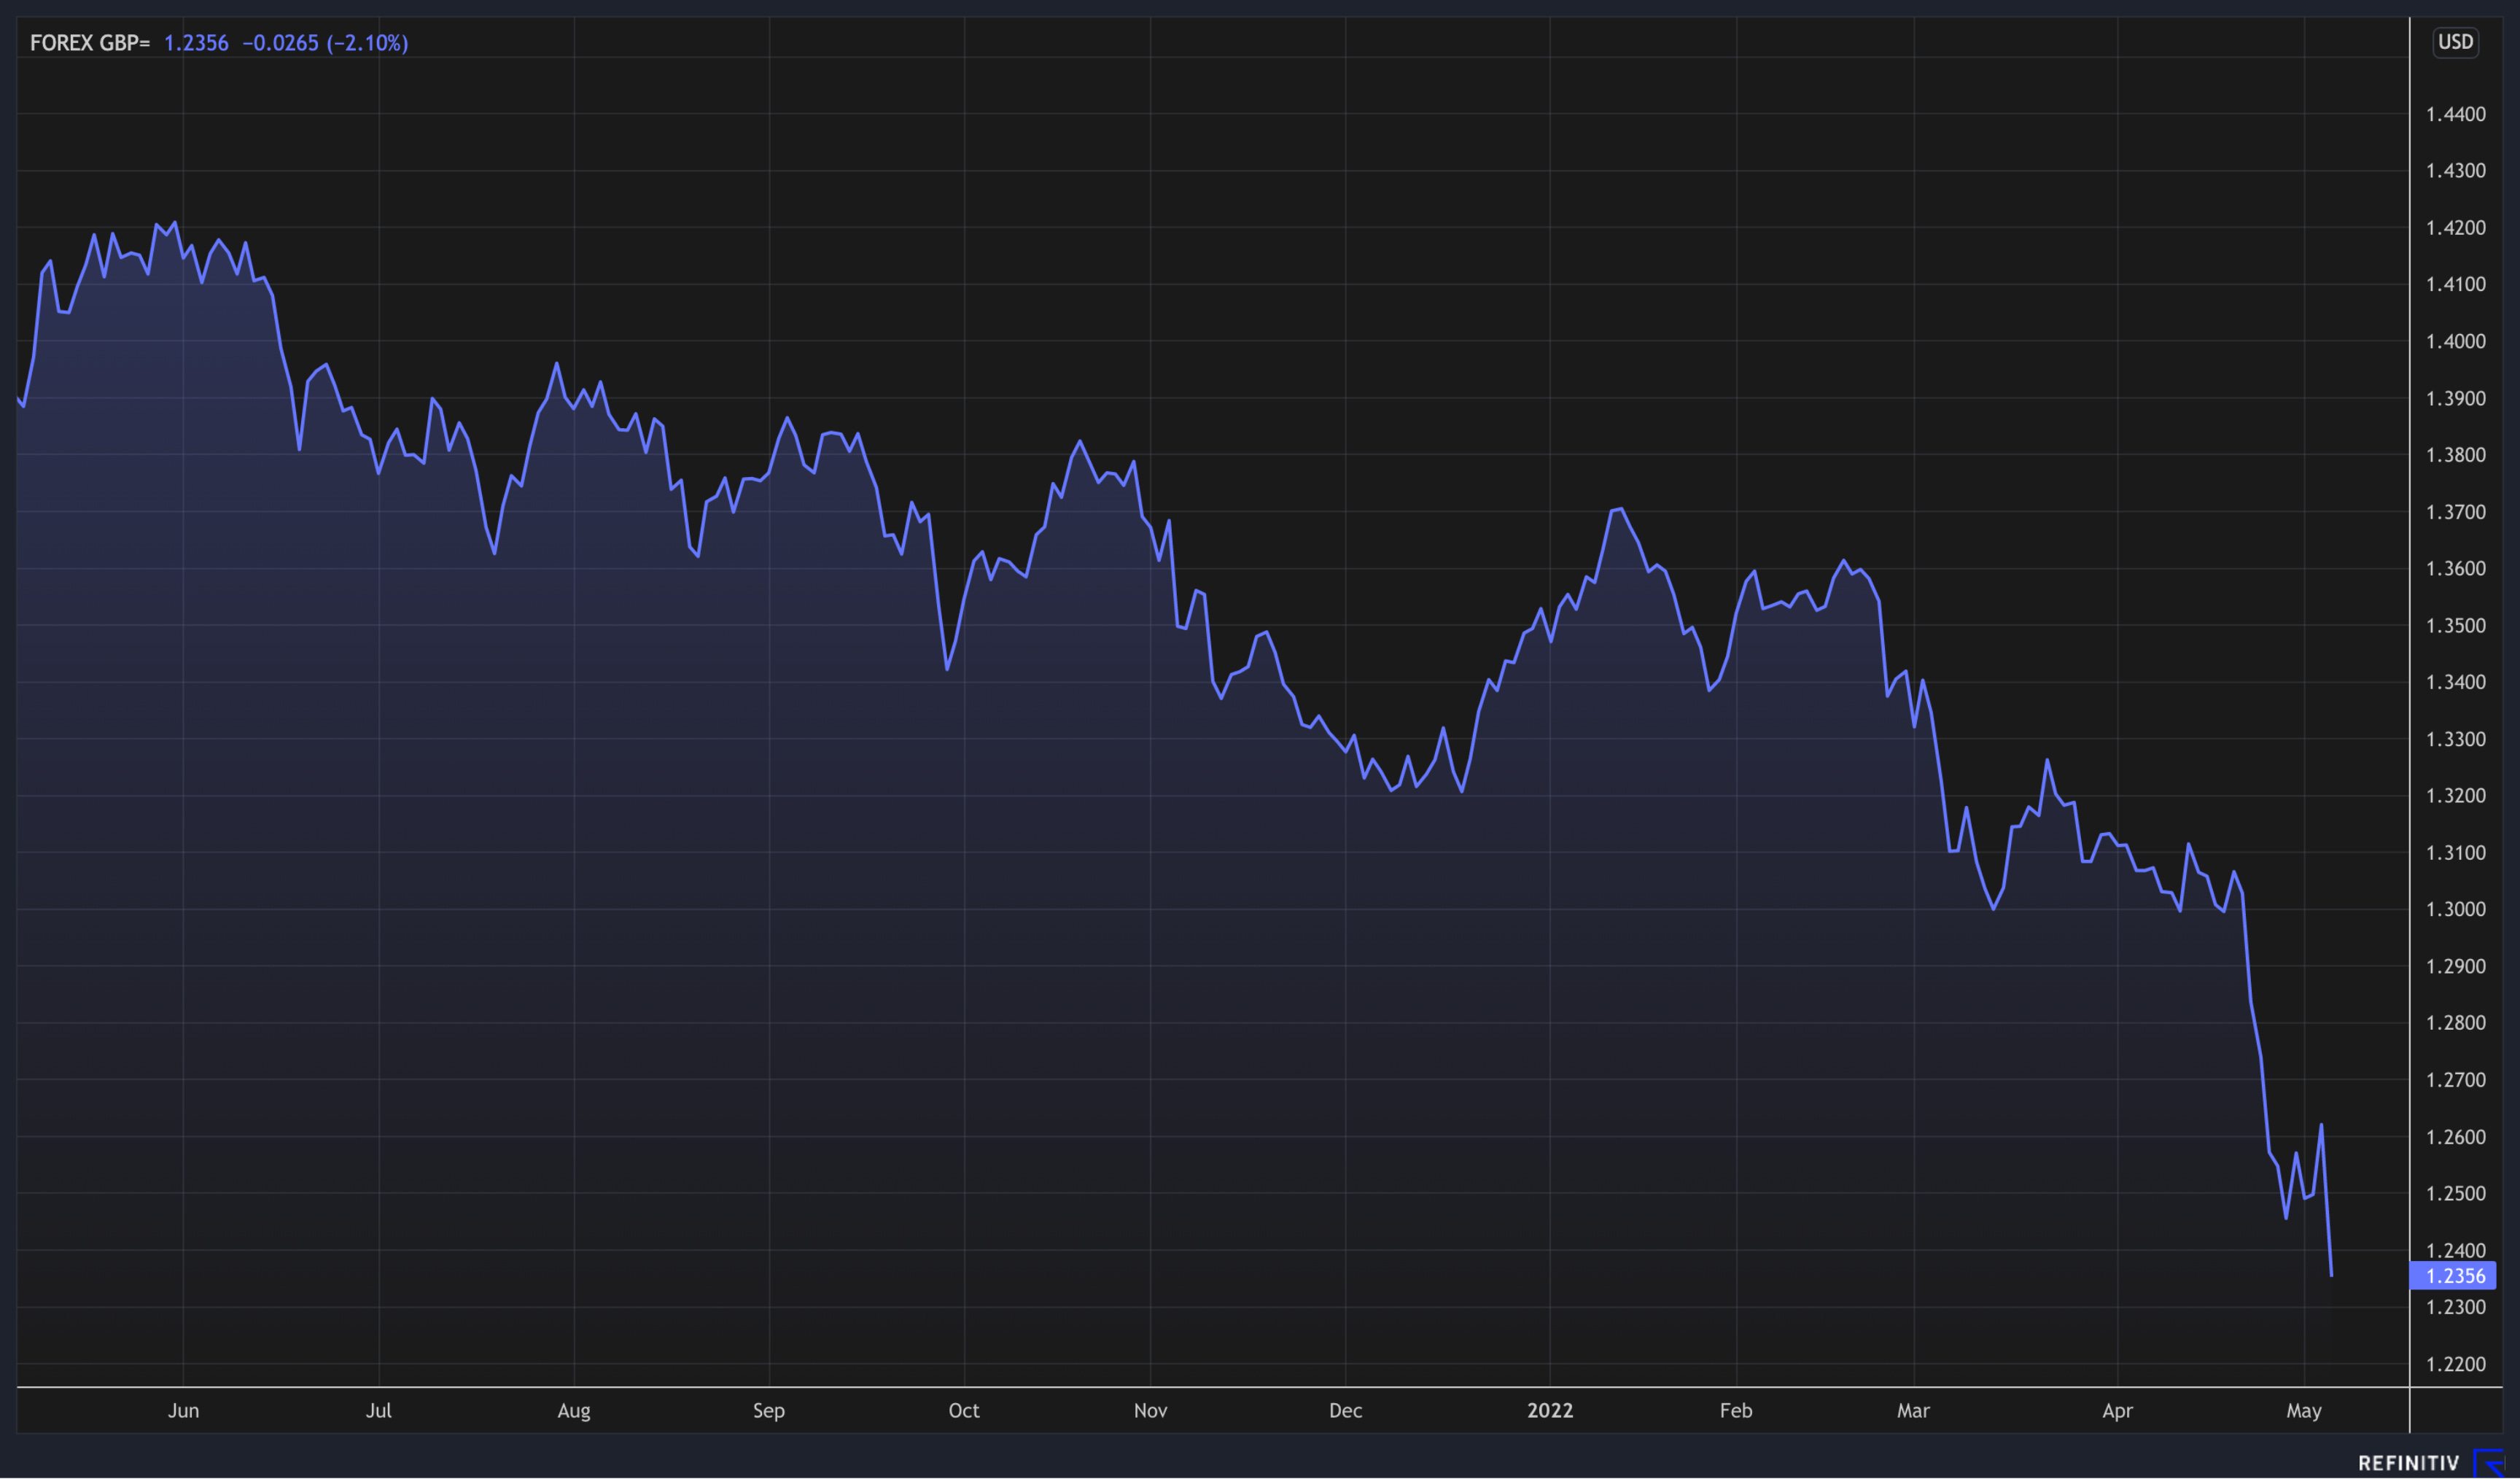Click the 1.3000 price axis label
Screen dimensions: 2520x1479
(x=2456, y=910)
